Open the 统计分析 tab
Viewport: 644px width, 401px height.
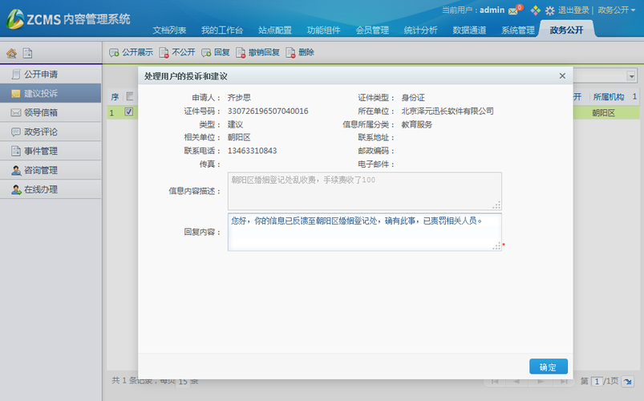pyautogui.click(x=421, y=30)
